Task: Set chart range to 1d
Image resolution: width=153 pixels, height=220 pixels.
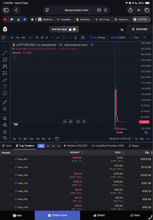Action: (x=49, y=139)
